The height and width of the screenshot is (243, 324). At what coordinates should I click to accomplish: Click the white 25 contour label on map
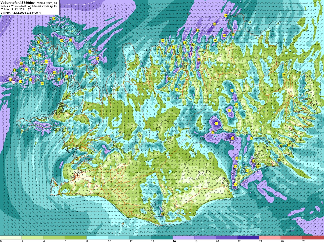click(13, 82)
